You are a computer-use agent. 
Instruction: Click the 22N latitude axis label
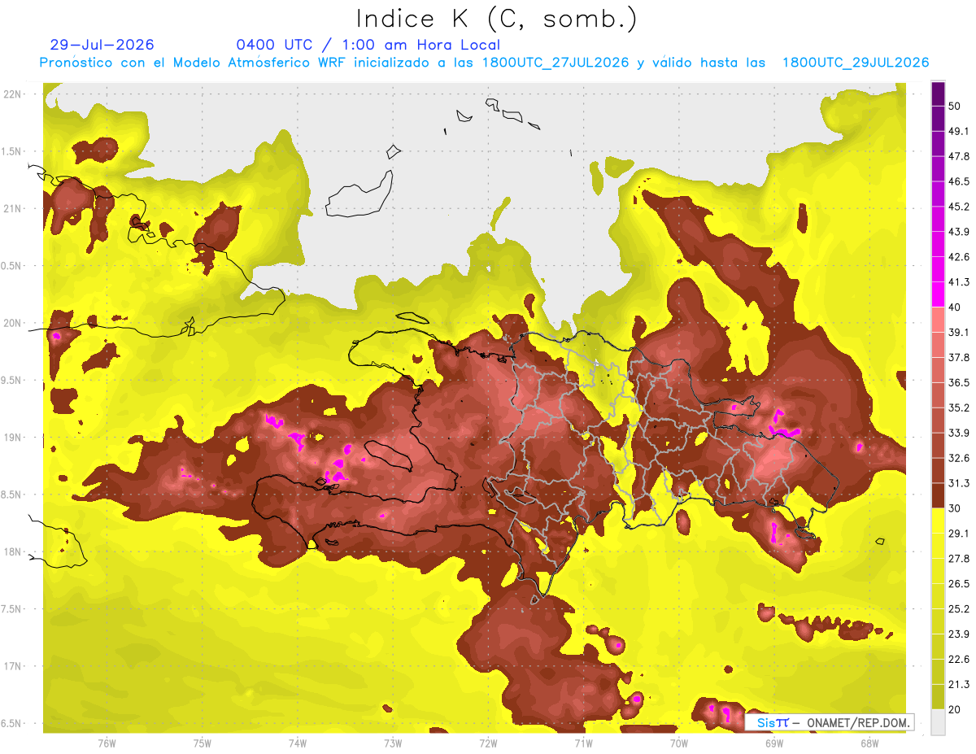click(x=13, y=94)
